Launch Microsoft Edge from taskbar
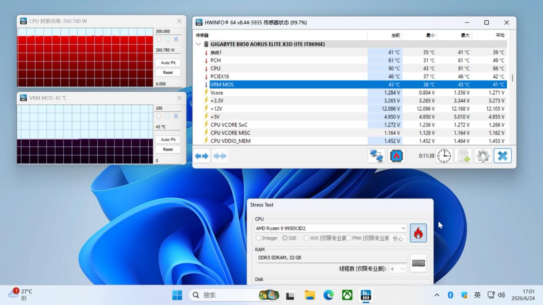 pyautogui.click(x=329, y=296)
